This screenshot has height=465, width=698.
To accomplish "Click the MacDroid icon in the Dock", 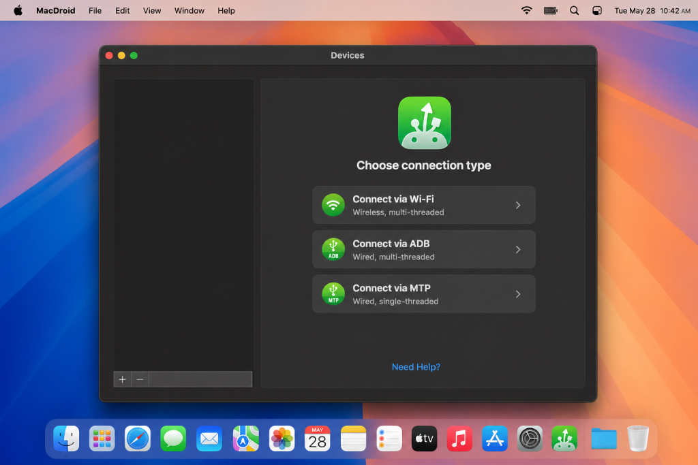I will (x=564, y=438).
